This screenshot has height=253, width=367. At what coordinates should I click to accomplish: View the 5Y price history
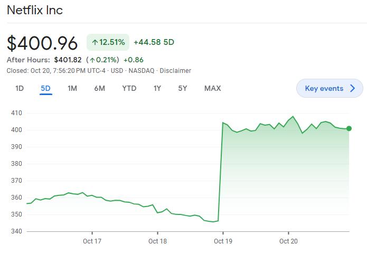click(182, 88)
